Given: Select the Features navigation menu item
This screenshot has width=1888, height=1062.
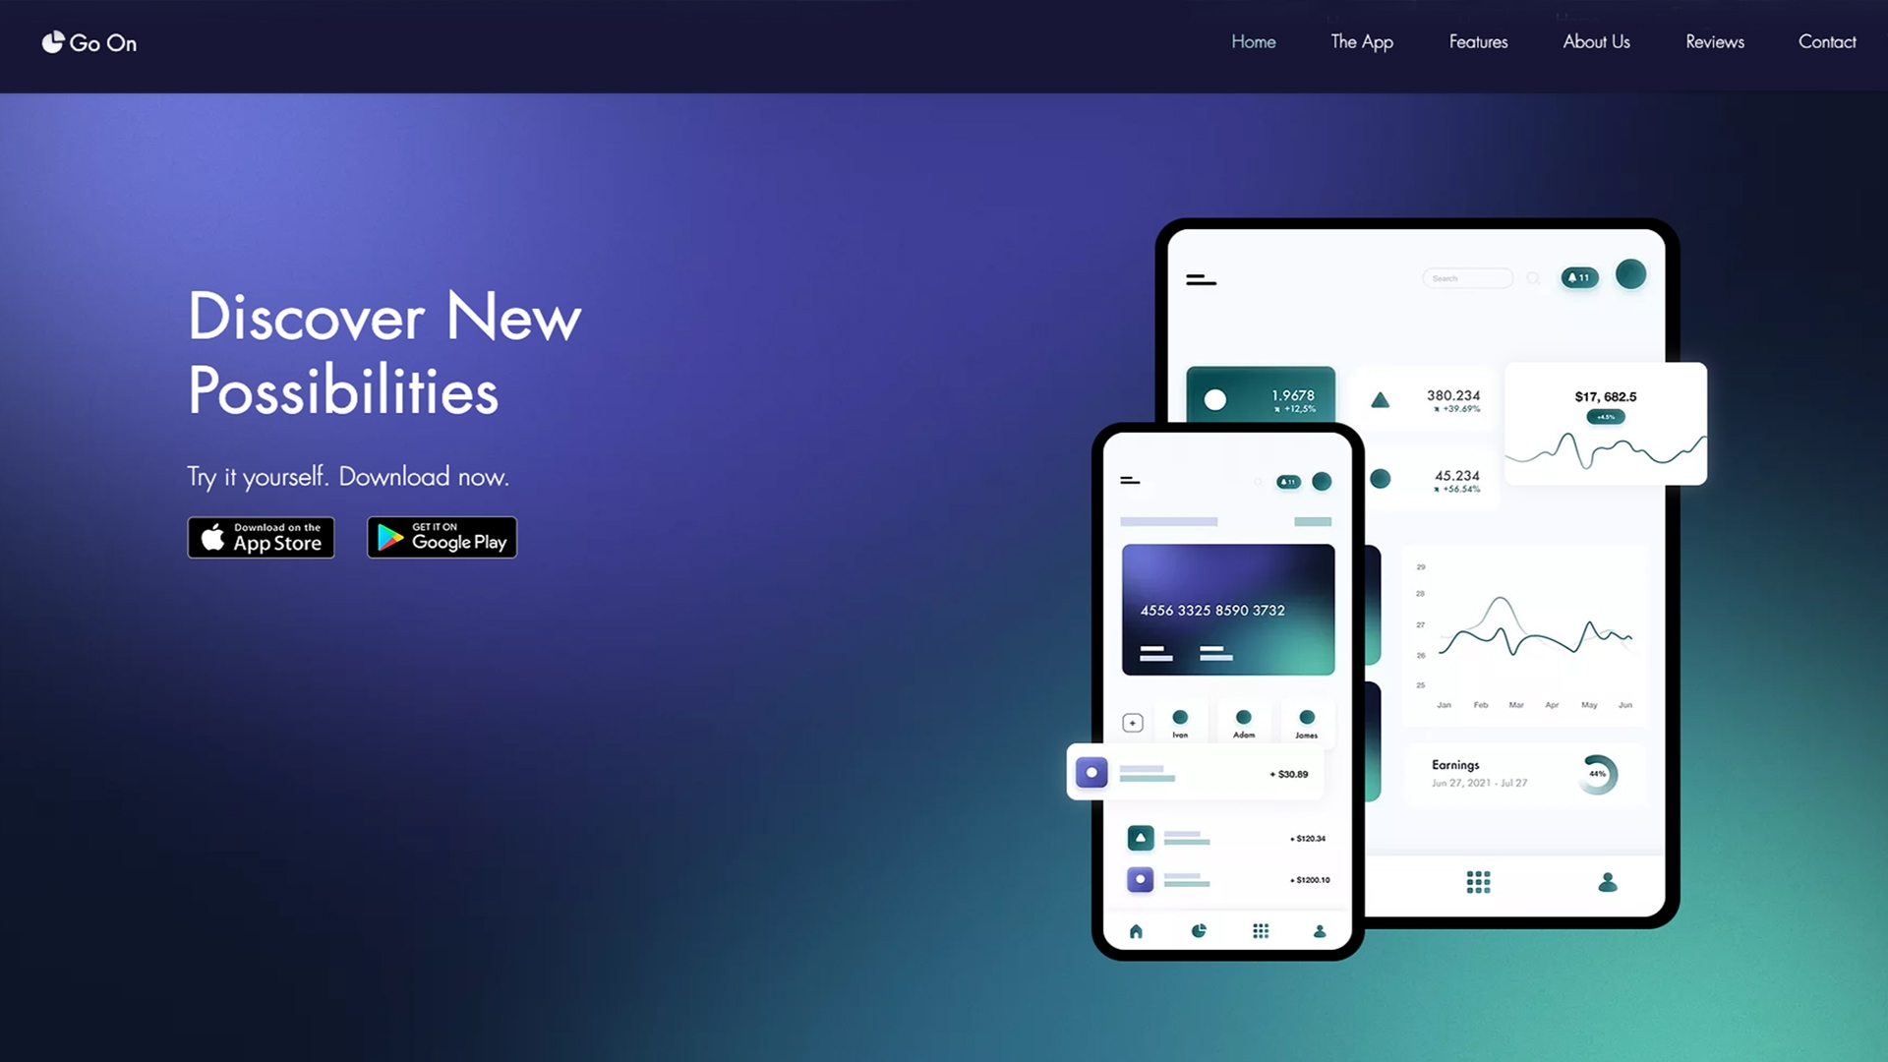Looking at the screenshot, I should click(1478, 41).
